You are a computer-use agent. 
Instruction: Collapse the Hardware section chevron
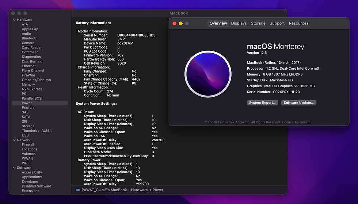(14, 20)
